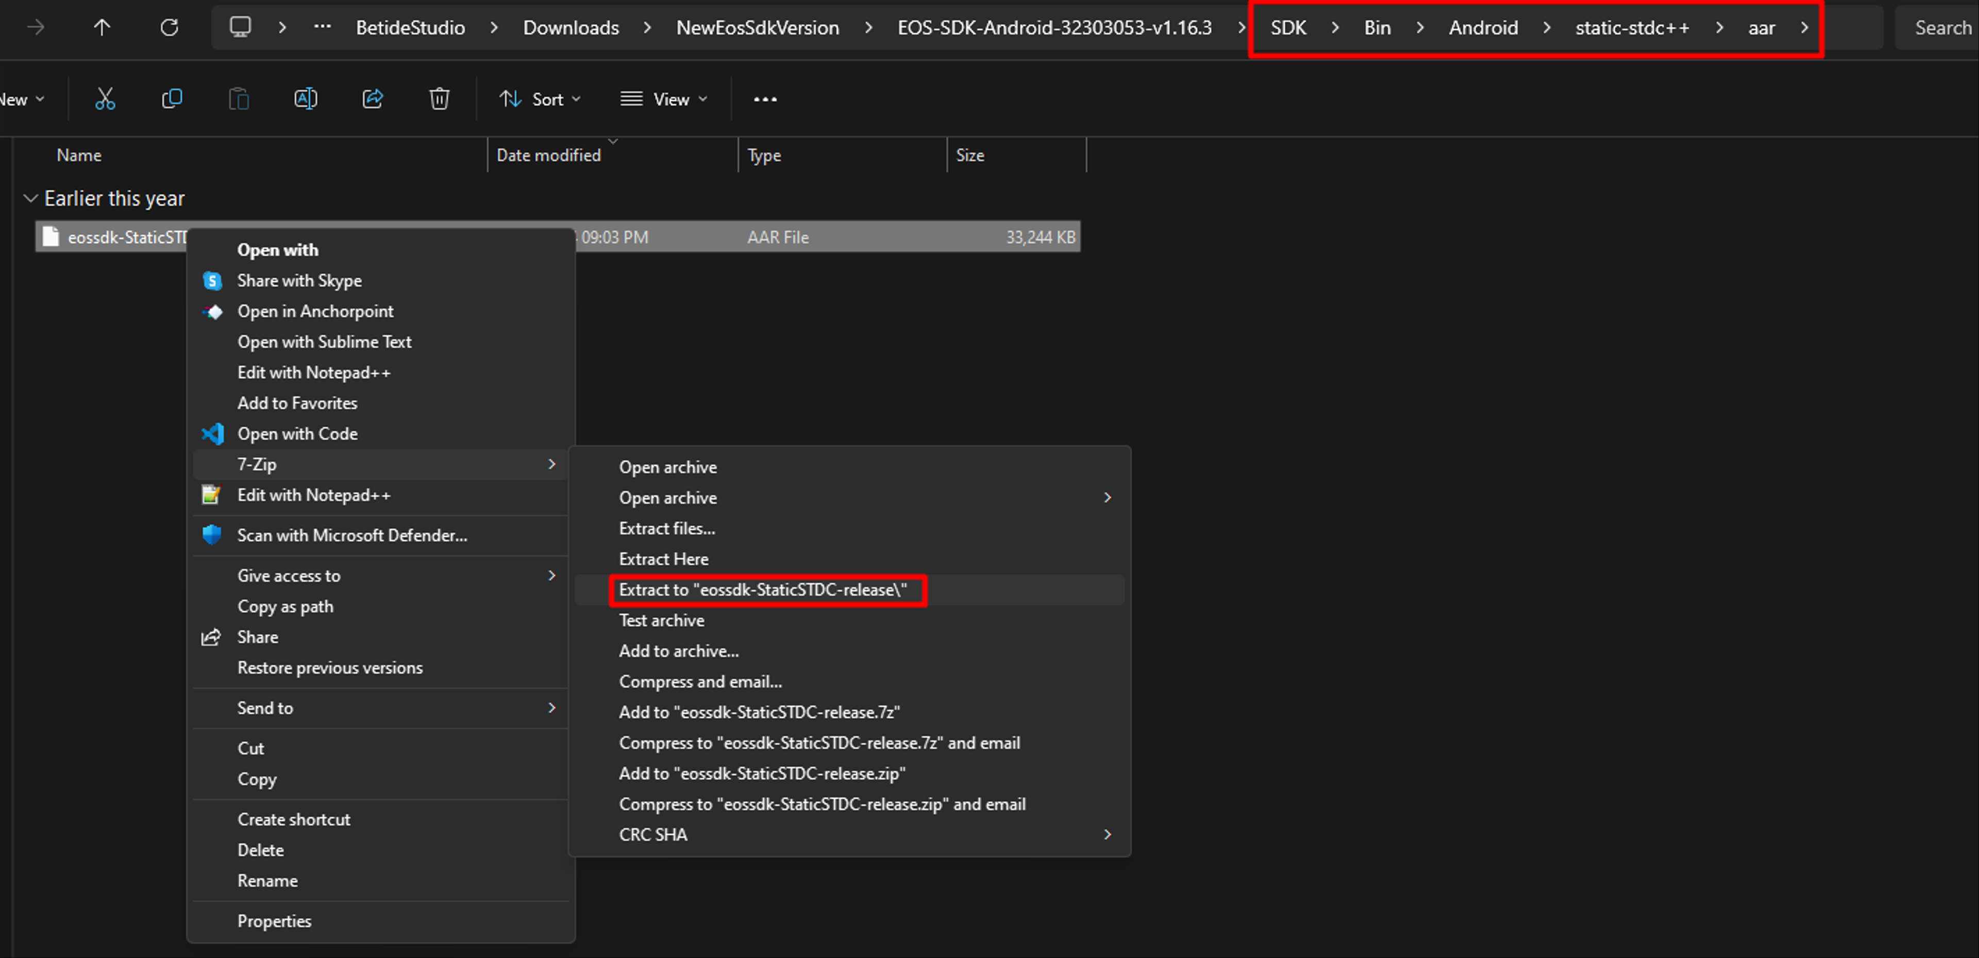Image resolution: width=1979 pixels, height=958 pixels.
Task: Click the Microsoft Defender shield icon
Action: [x=212, y=535]
